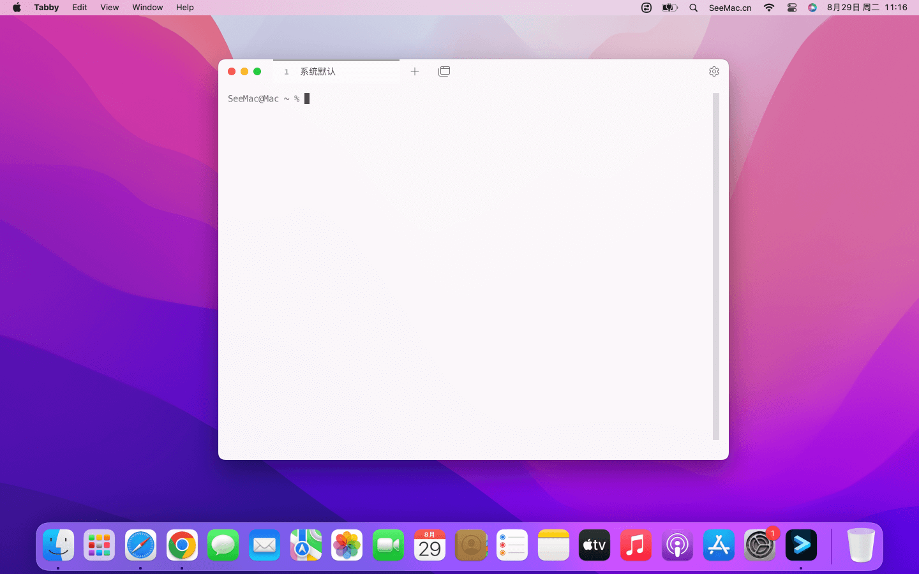Open Calendar showing 29 in the Dock
Image resolution: width=919 pixels, height=574 pixels.
coord(430,545)
